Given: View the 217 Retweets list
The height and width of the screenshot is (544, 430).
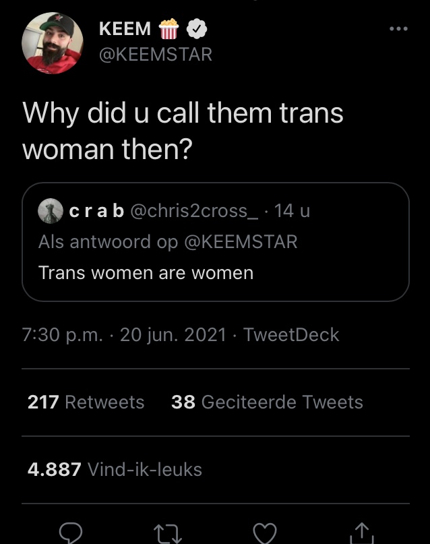Looking at the screenshot, I should pyautogui.click(x=86, y=402).
